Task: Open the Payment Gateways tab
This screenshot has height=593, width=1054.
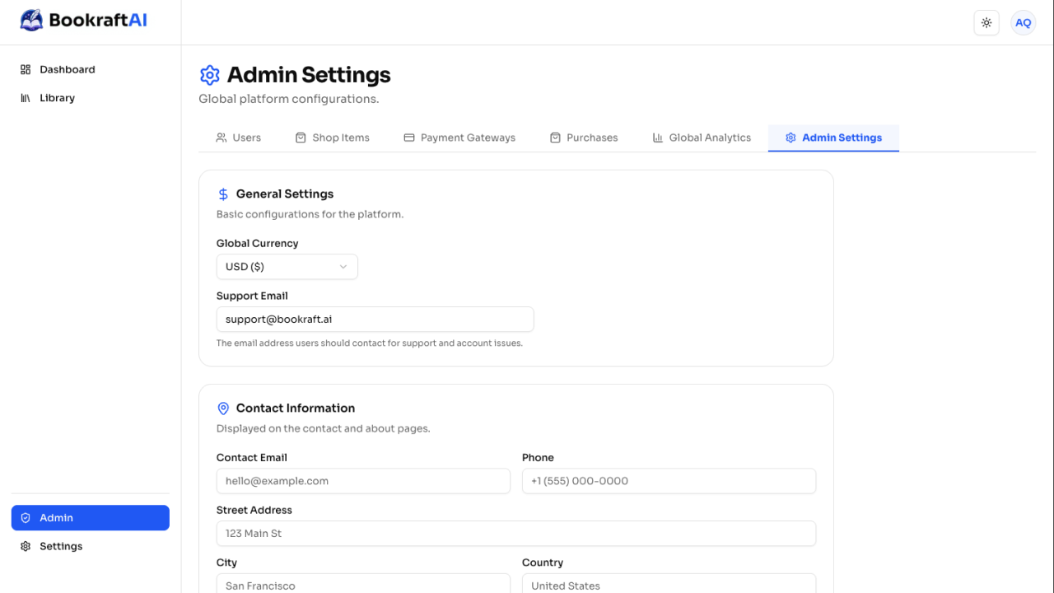Action: coord(459,138)
